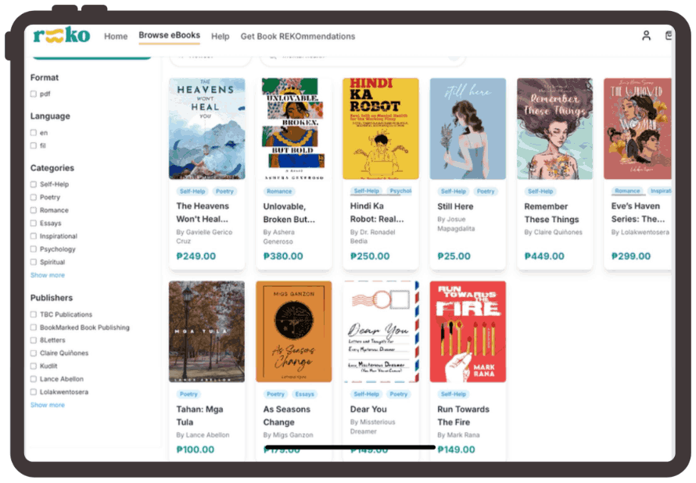Open the Dear You book cover
The height and width of the screenshot is (483, 696).
380,331
